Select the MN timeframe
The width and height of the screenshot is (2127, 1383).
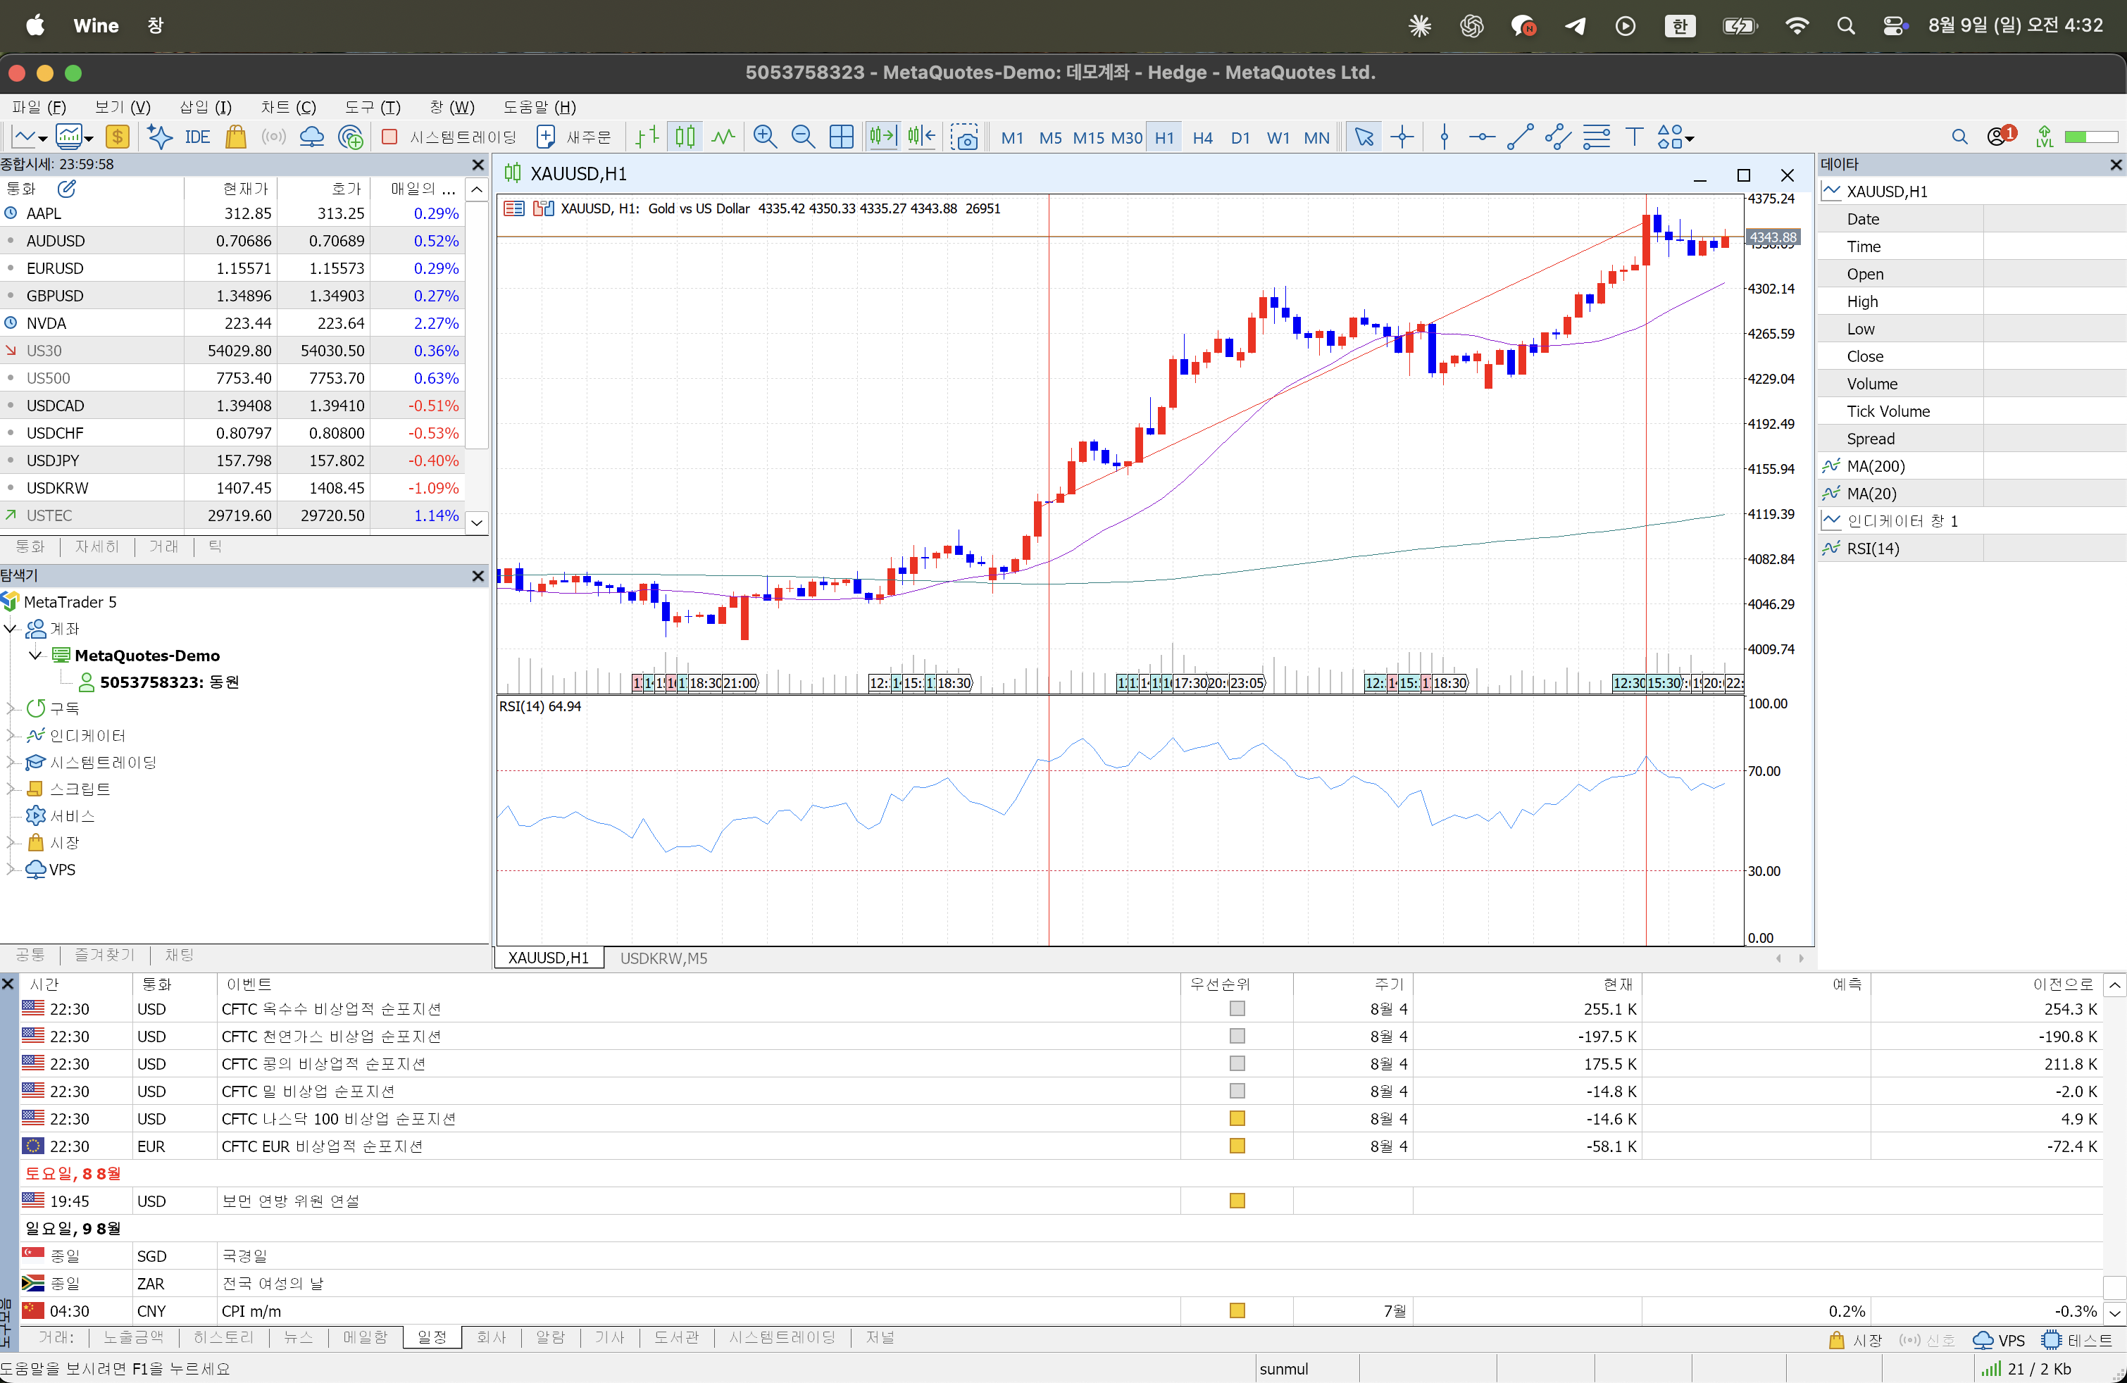pyautogui.click(x=1316, y=137)
